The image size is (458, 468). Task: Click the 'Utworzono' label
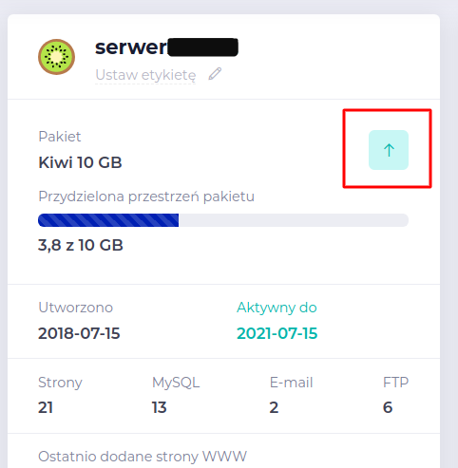pos(76,308)
